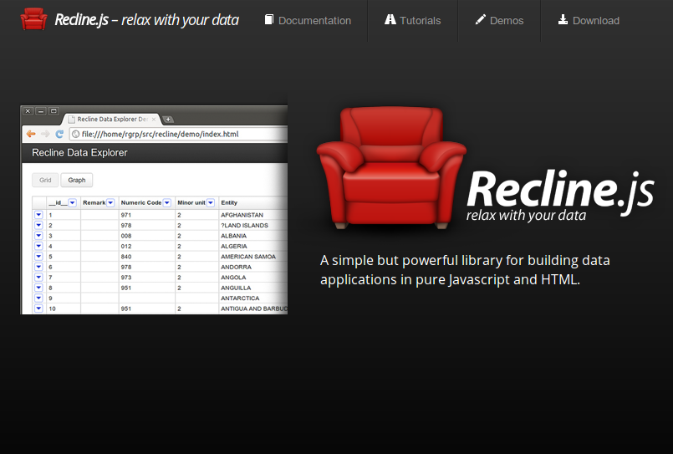Open the Numeric Code column dropdown arrow
The image size is (673, 454).
click(x=167, y=202)
